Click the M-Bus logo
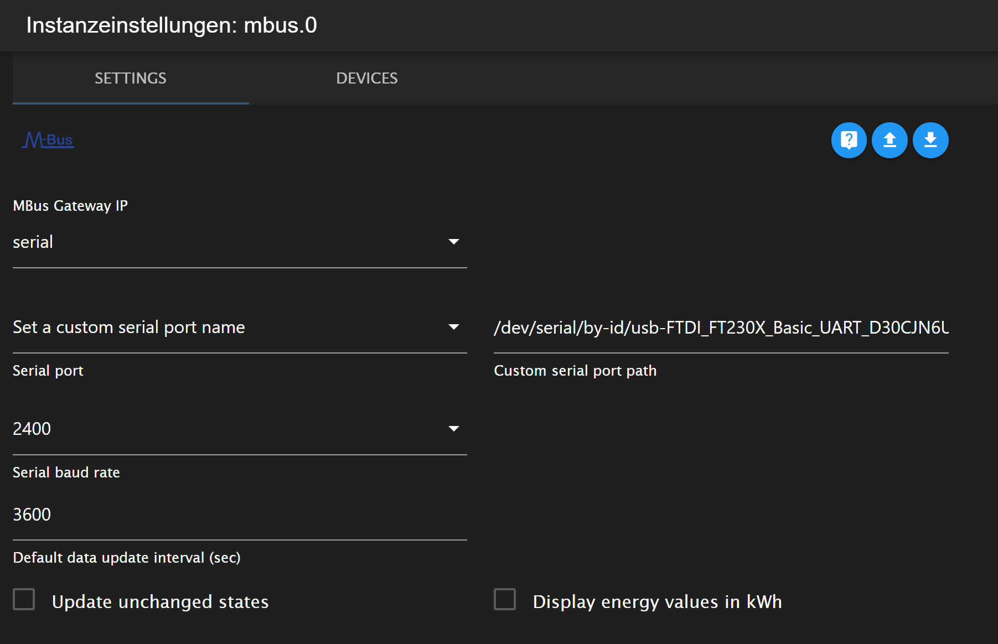 (48, 140)
